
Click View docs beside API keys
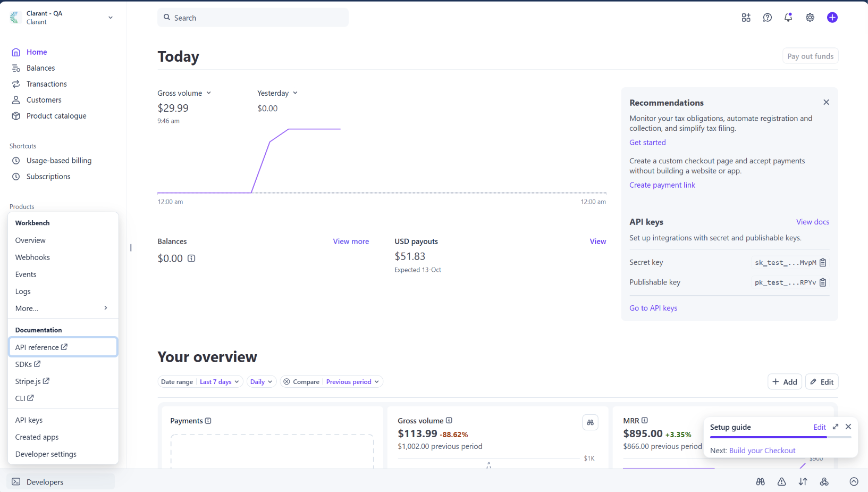813,222
